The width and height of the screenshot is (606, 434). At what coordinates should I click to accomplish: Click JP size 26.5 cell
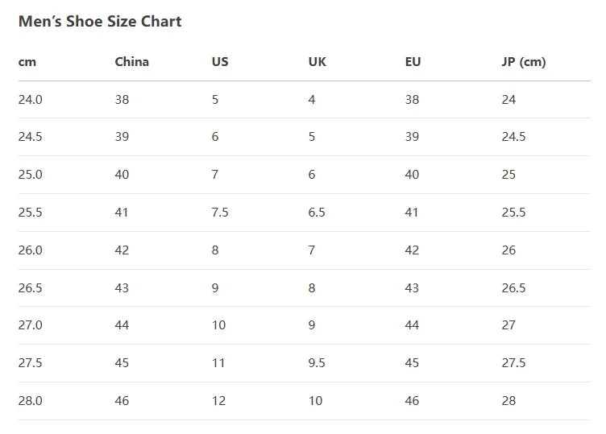click(x=513, y=288)
